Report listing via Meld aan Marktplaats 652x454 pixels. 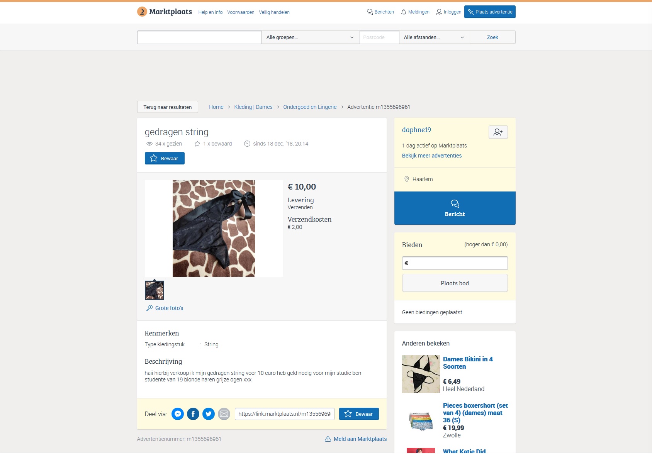(356, 439)
